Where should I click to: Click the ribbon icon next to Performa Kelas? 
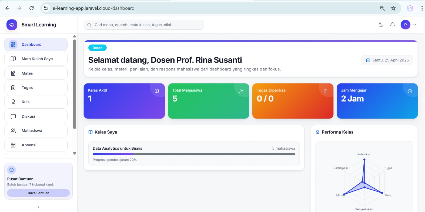[318, 132]
